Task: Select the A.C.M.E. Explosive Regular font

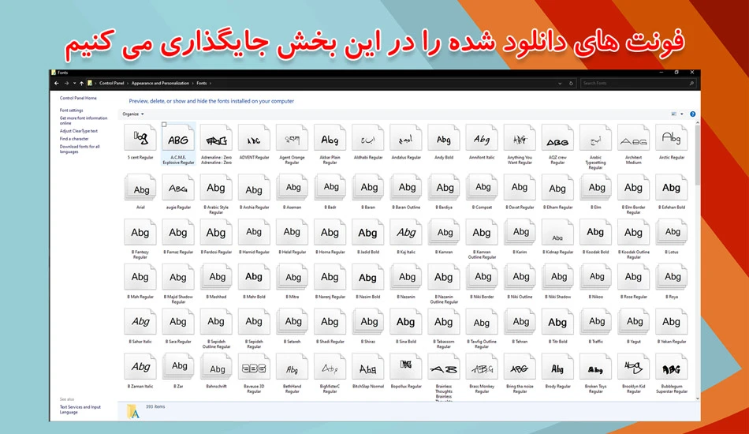Action: point(178,144)
